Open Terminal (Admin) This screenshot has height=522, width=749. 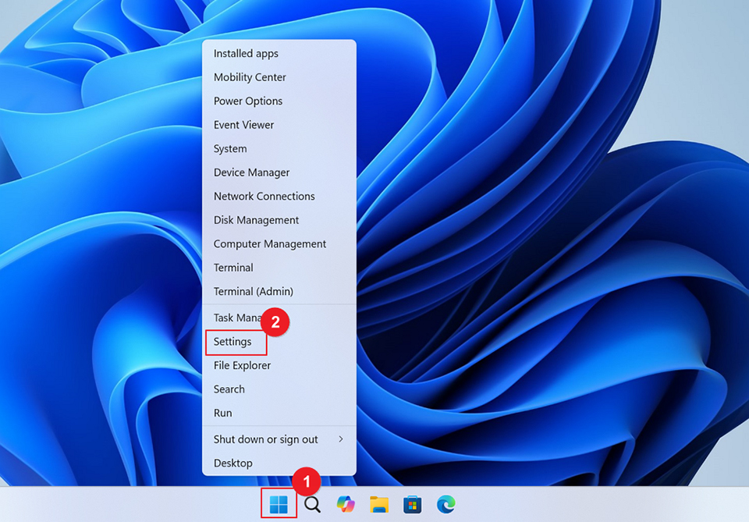pyautogui.click(x=254, y=291)
